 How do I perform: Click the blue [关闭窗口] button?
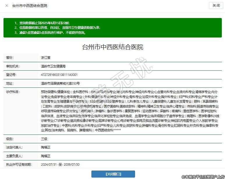[x=113, y=174]
